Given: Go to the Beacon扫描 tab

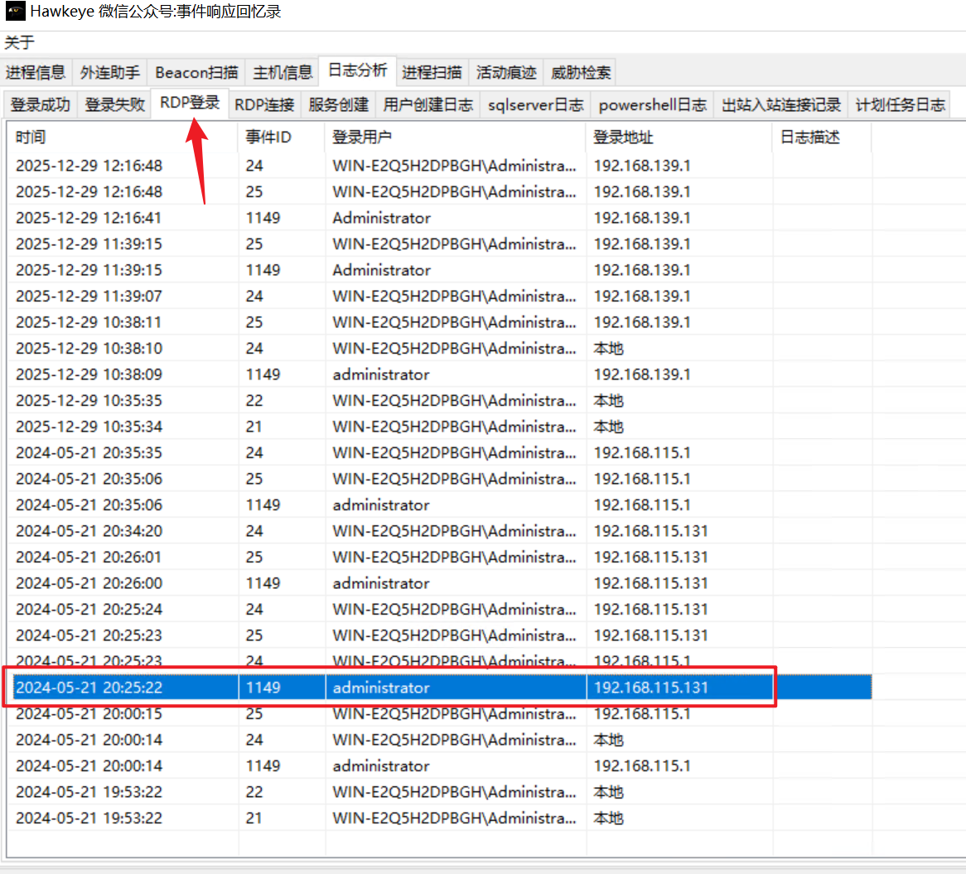Looking at the screenshot, I should (x=196, y=73).
